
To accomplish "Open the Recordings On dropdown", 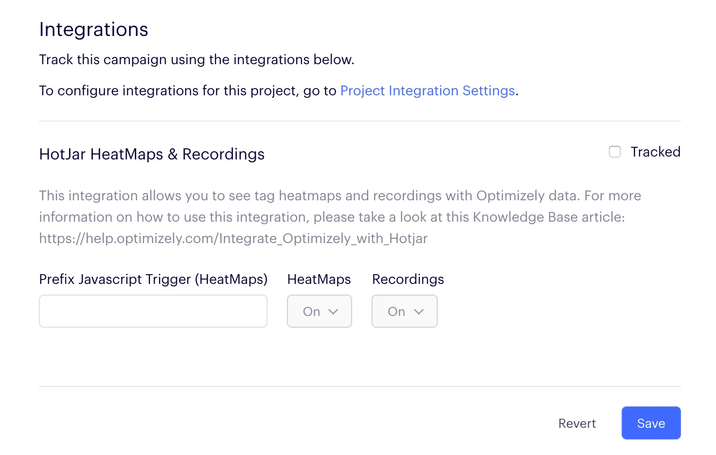I will click(405, 311).
